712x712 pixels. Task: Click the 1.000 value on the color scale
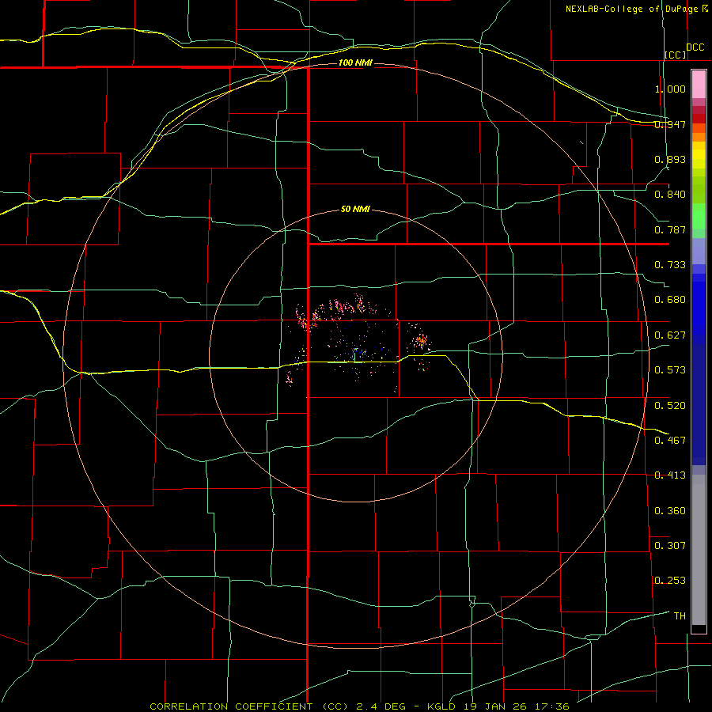click(x=670, y=89)
